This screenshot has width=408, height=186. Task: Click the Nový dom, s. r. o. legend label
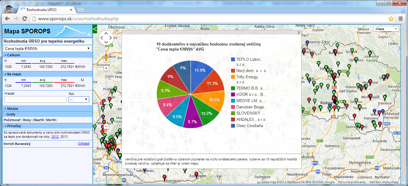coord(252,71)
